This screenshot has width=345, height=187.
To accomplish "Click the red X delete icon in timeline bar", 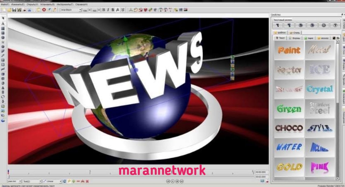I will (x=87, y=181).
